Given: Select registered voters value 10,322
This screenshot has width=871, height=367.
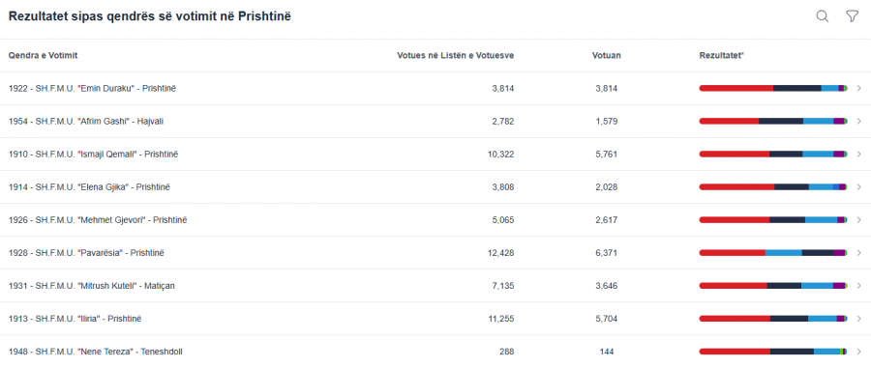Looking at the screenshot, I should [x=501, y=155].
